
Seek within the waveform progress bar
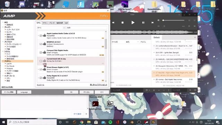click(x=152, y=32)
